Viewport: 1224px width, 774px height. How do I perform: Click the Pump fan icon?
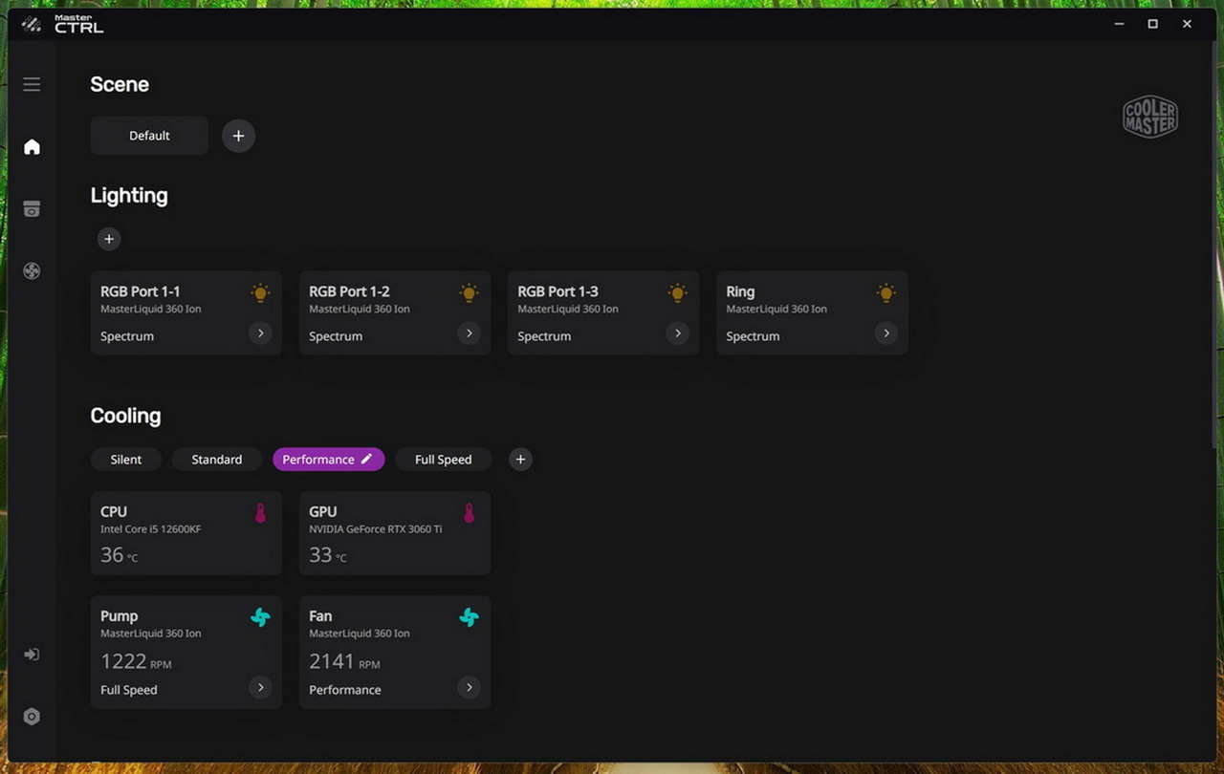[260, 617]
